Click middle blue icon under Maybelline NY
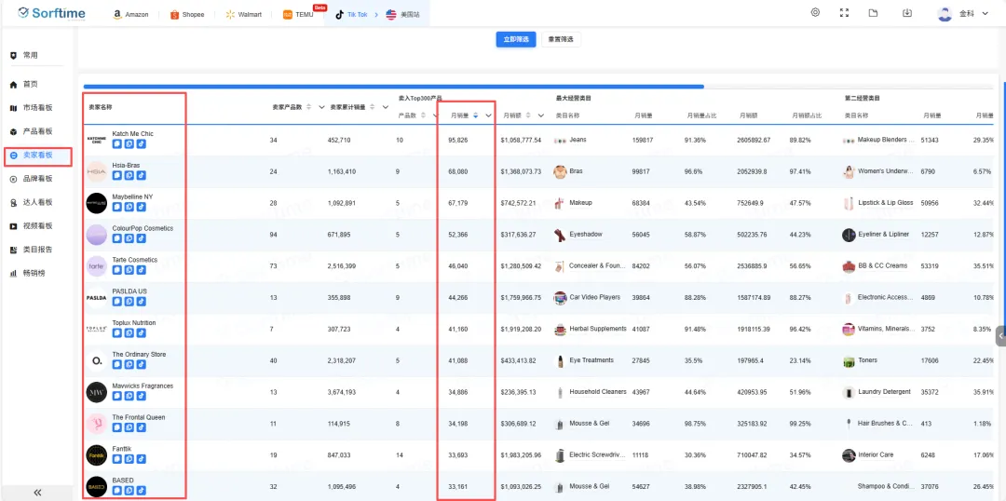Viewport: 1006px width, 501px height. click(x=129, y=208)
